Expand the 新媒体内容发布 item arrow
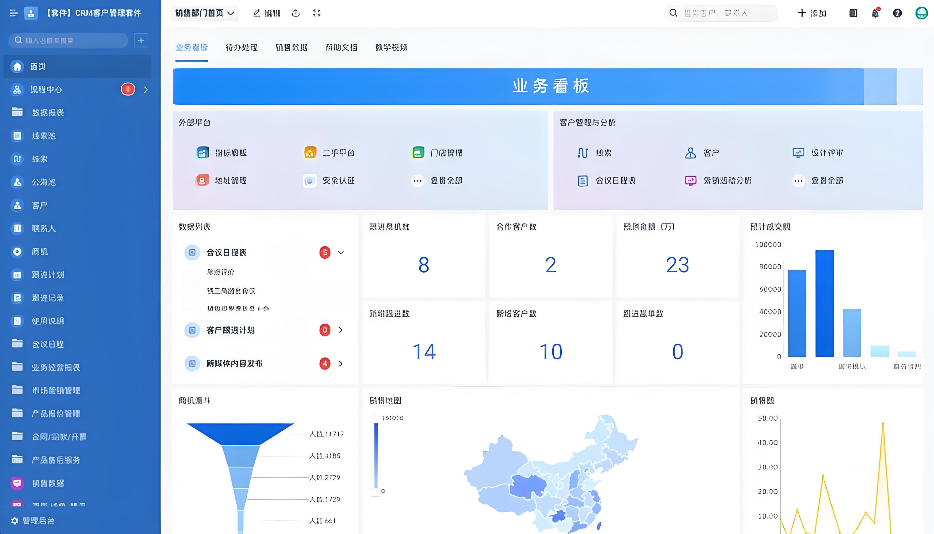This screenshot has height=534, width=934. pyautogui.click(x=341, y=363)
